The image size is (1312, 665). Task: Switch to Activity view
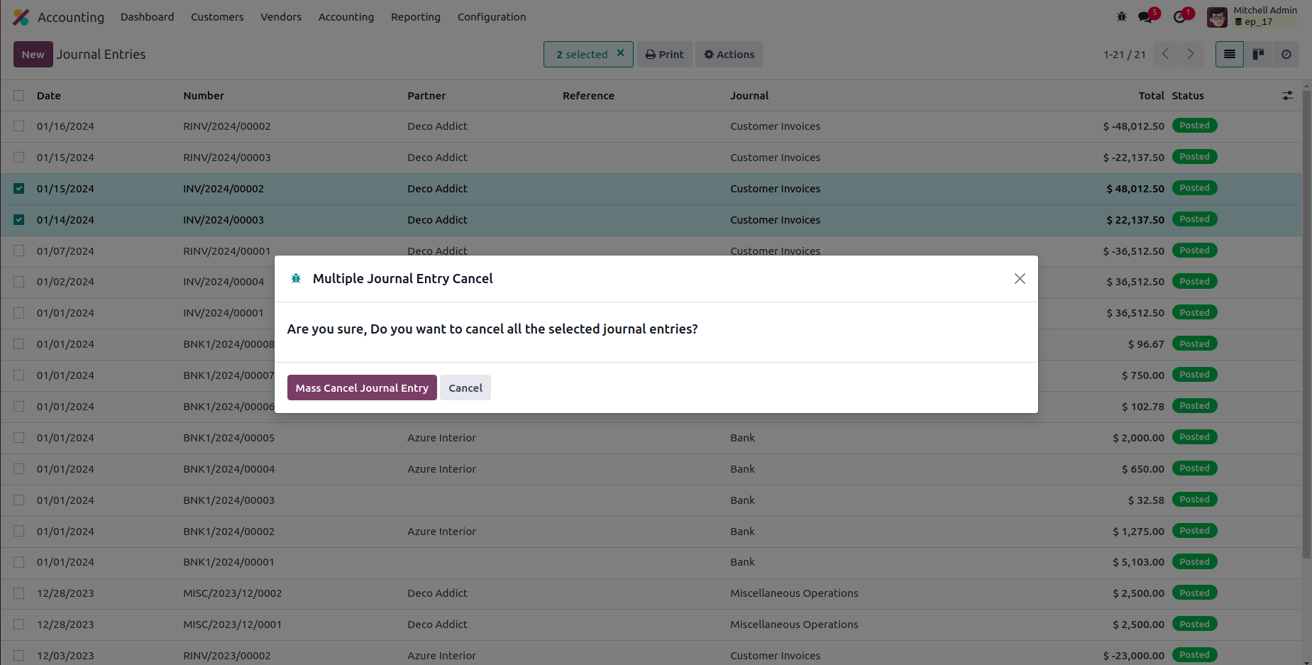click(1286, 55)
